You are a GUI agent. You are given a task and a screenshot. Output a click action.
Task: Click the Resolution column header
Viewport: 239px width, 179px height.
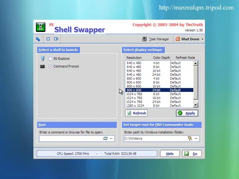point(134,58)
